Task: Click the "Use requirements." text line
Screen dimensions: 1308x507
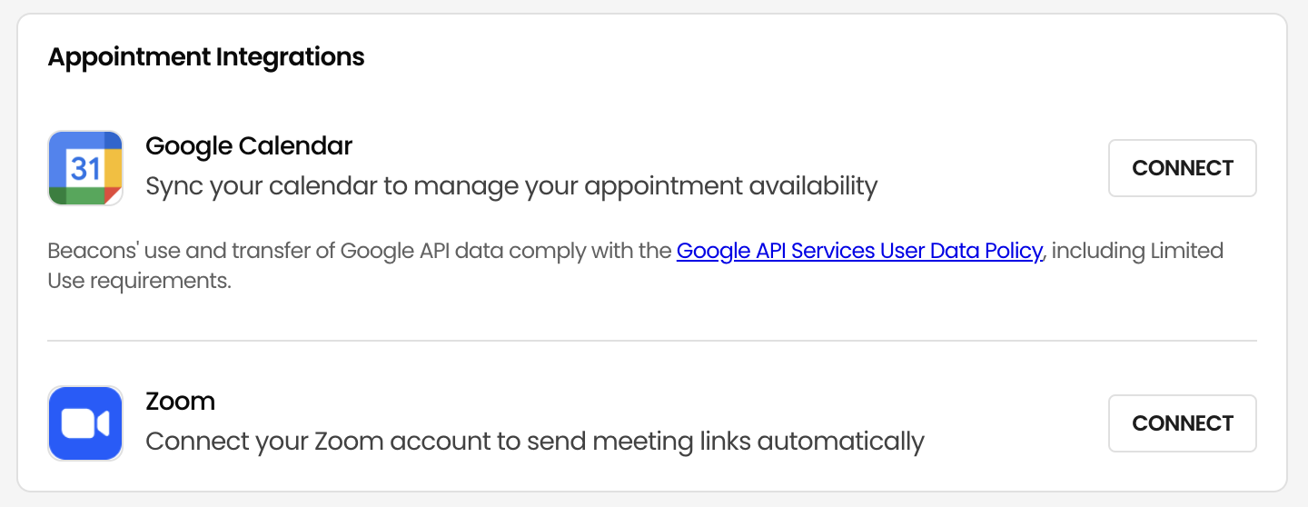Action: click(139, 282)
